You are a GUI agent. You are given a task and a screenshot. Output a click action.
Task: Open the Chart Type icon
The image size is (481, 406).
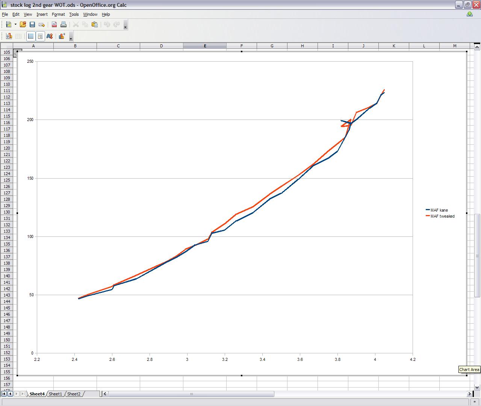9,36
